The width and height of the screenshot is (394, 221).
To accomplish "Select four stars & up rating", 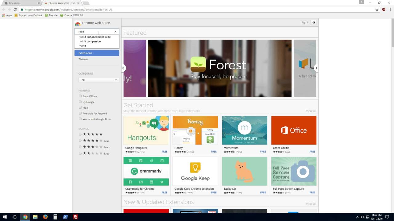I will tap(80, 141).
